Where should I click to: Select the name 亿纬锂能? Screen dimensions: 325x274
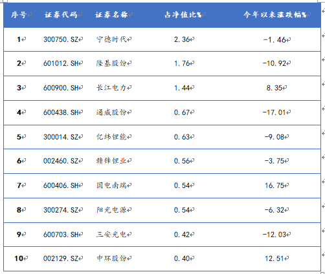pos(111,137)
